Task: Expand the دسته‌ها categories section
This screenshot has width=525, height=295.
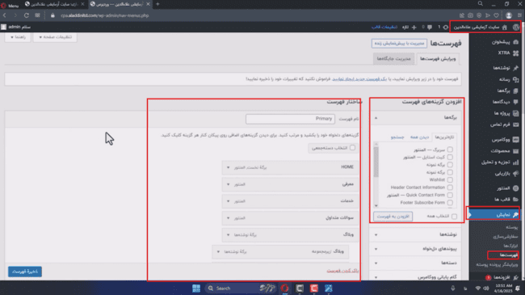Action: (415, 263)
